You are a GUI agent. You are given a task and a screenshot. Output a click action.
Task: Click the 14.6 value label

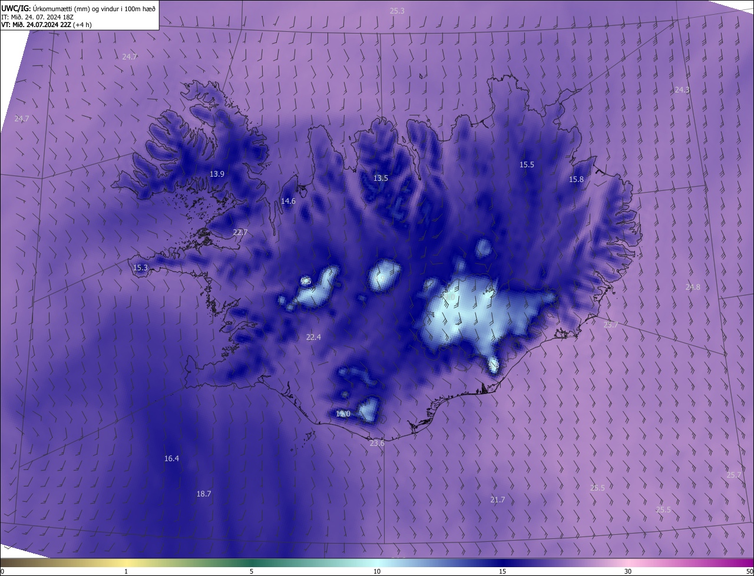288,201
